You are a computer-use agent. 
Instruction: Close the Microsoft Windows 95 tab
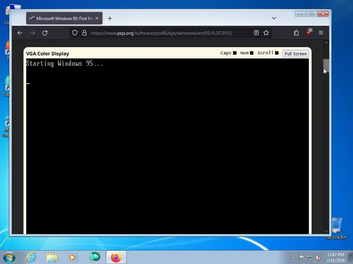click(97, 18)
